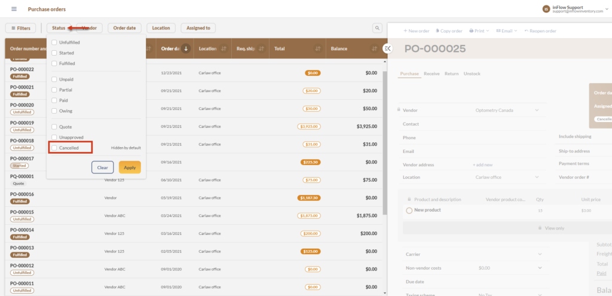Click the Print printer icon
Viewport: 612px width, 296px height.
tap(471, 31)
